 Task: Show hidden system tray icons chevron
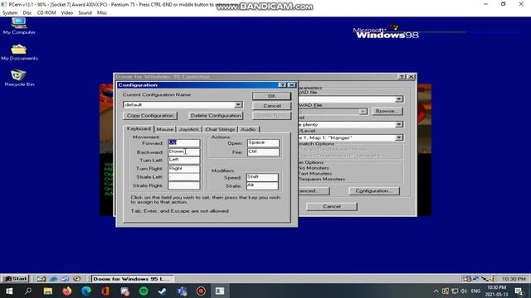[436, 291]
